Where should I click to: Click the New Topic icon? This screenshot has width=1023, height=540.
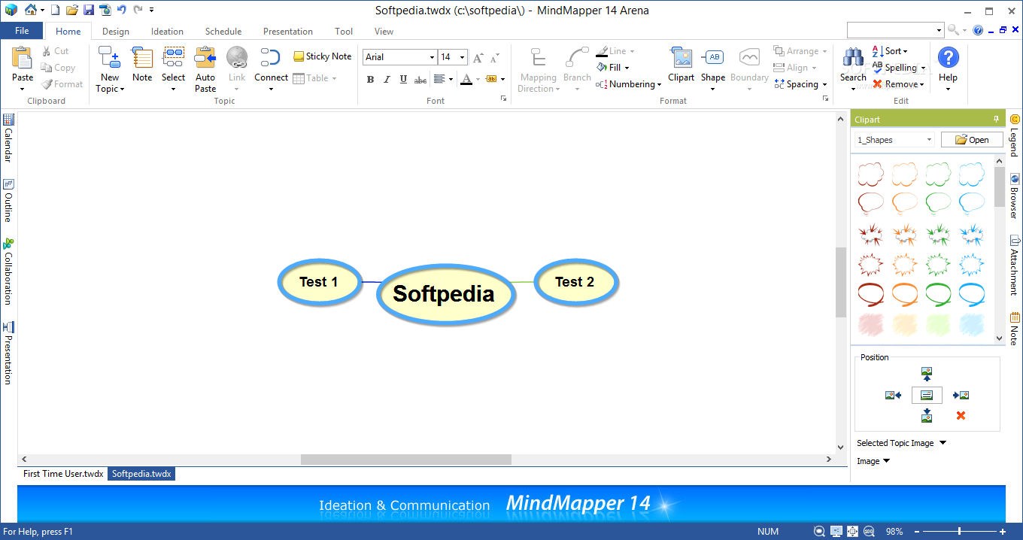coord(110,58)
